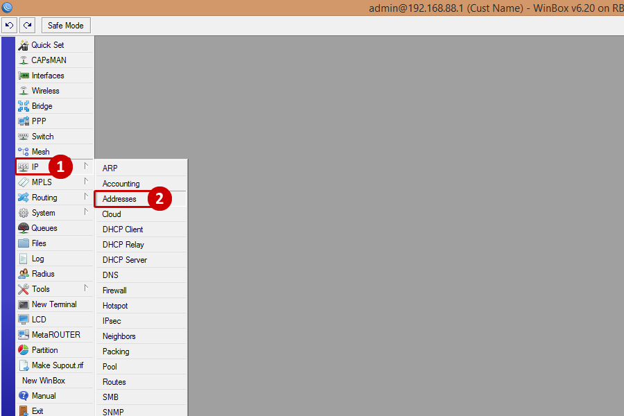Select Neighbors in IP submenu
624x416 pixels.
[141, 336]
